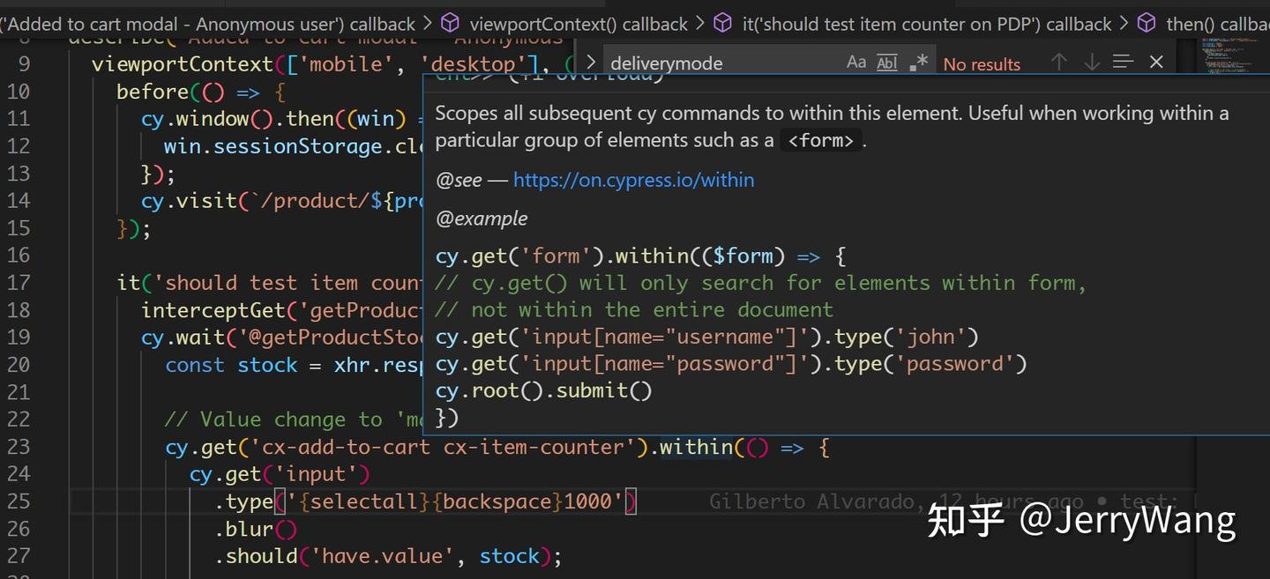The width and height of the screenshot is (1270, 579).
Task: Click "cy.get('input')" on line 24
Action: click(280, 474)
